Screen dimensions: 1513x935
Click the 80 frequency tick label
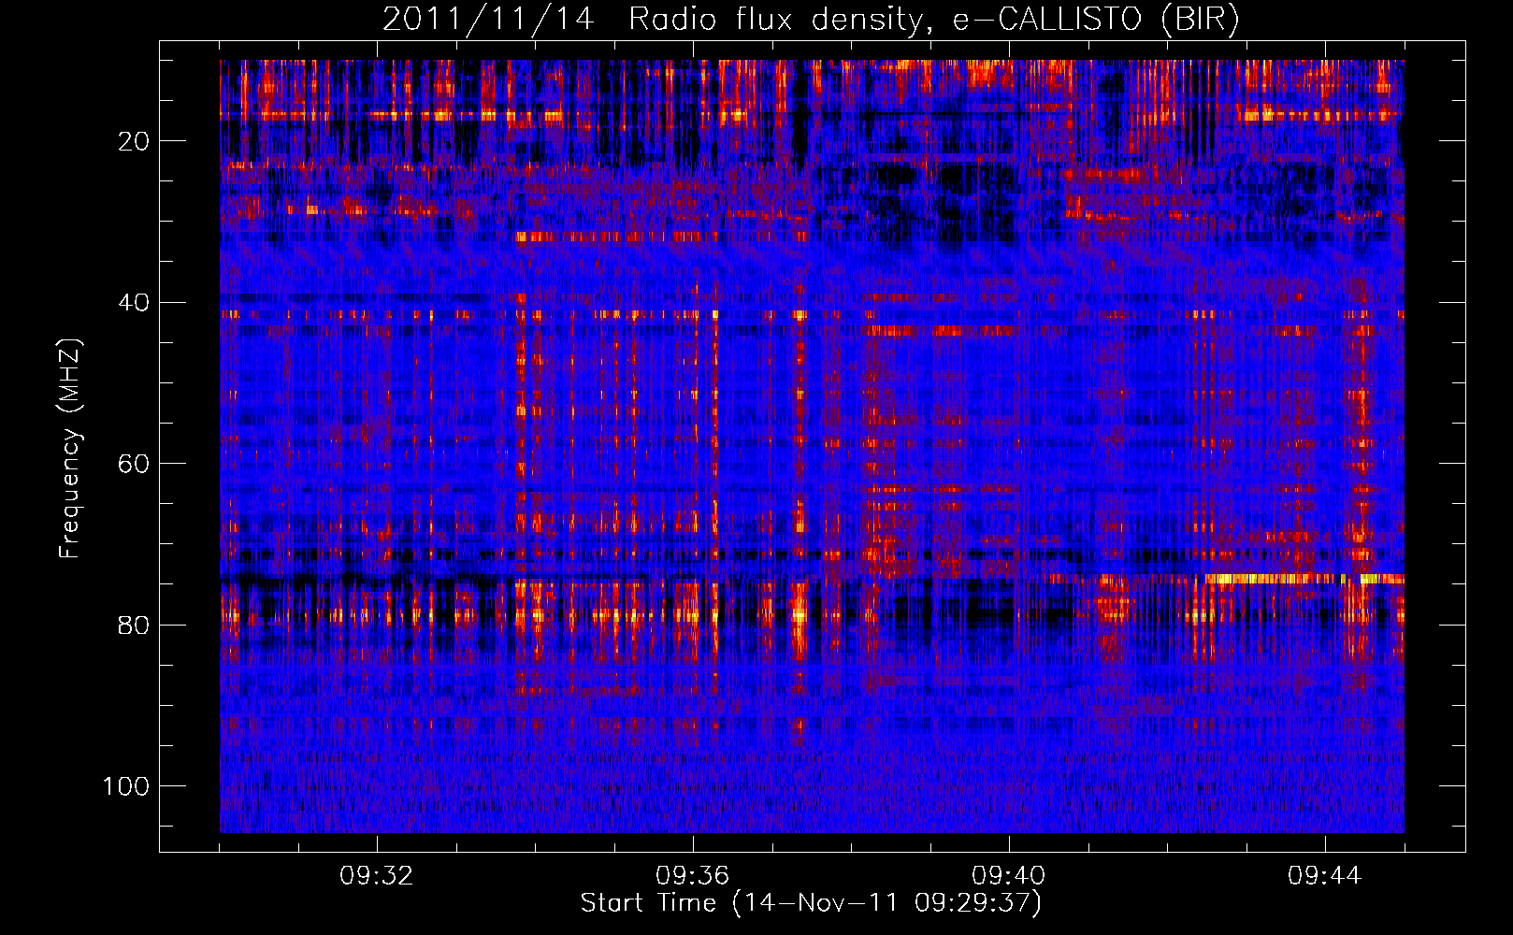(135, 626)
